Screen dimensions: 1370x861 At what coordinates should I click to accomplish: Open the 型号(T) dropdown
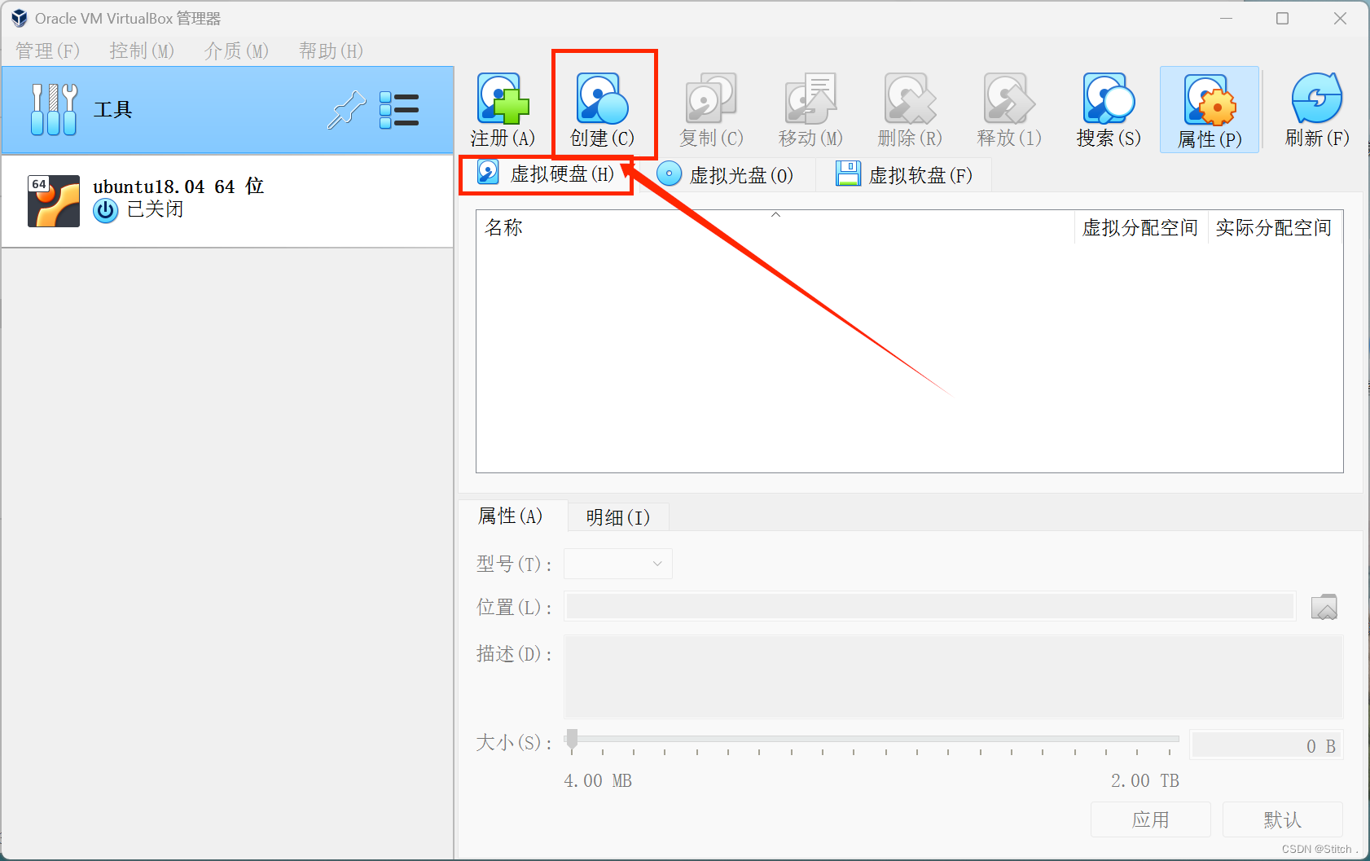click(618, 564)
